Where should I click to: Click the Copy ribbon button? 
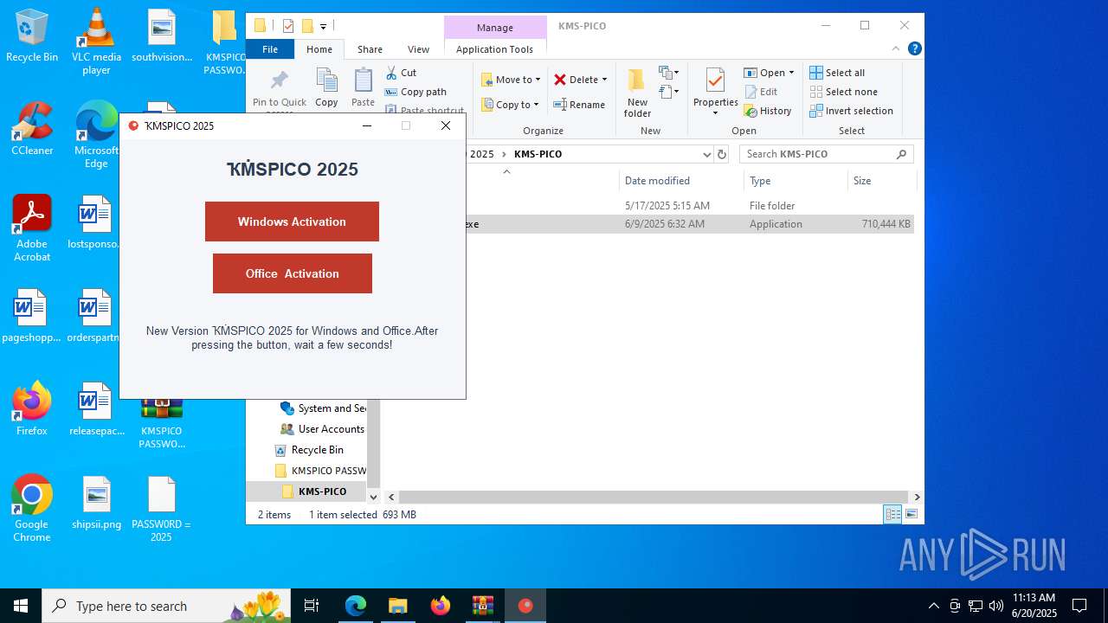326,87
